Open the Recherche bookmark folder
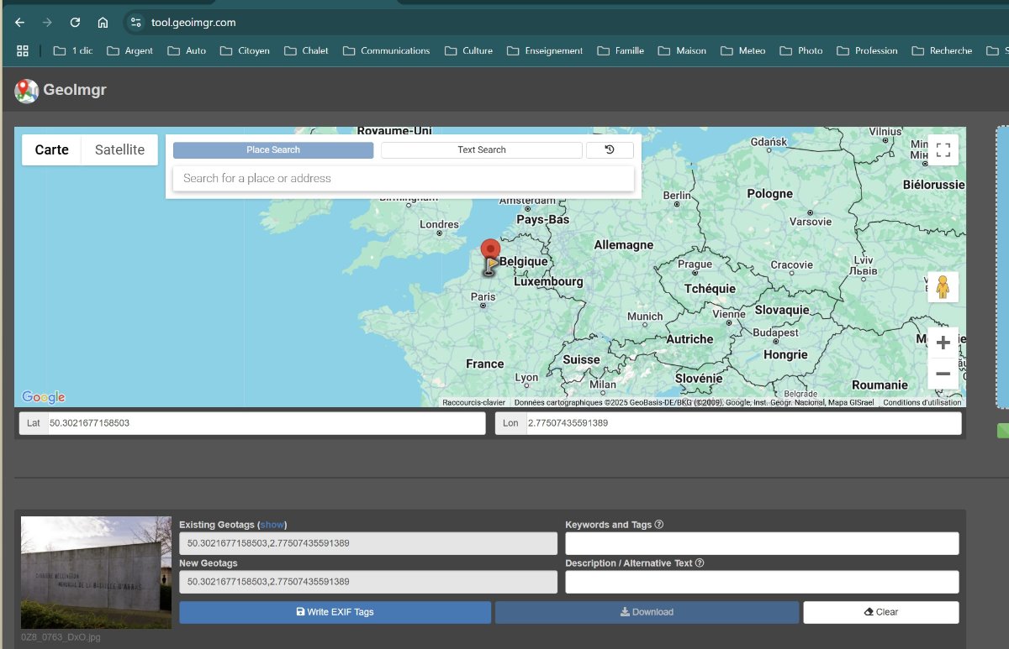This screenshot has height=649, width=1009. tap(942, 50)
